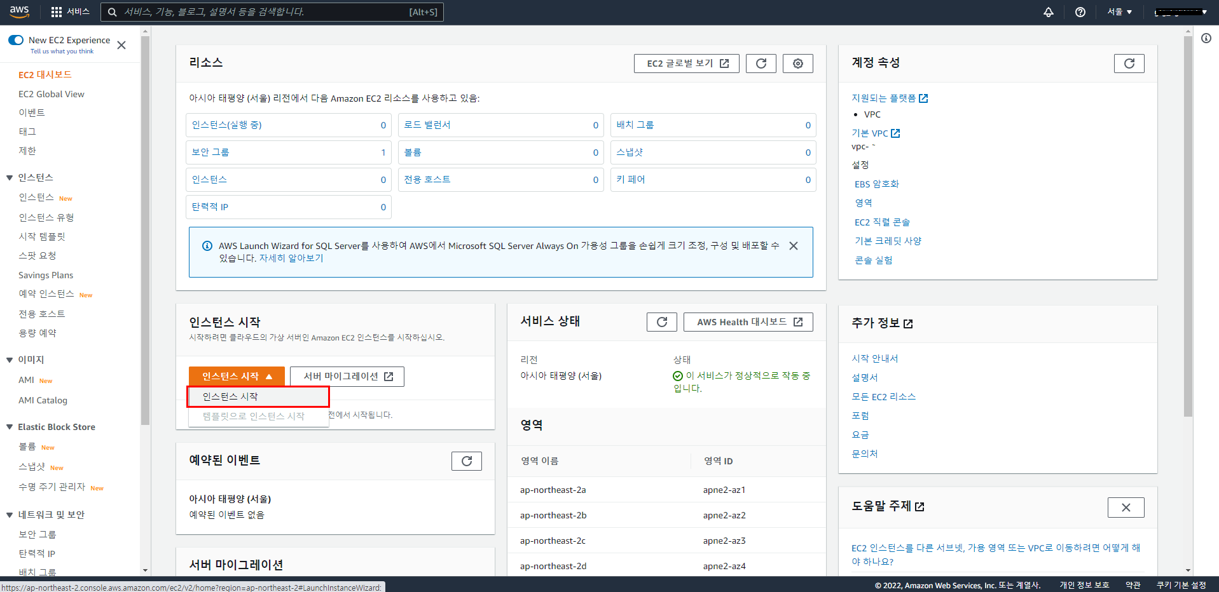Close the 도움말 주제 panel
The image size is (1219, 592).
click(1126, 508)
